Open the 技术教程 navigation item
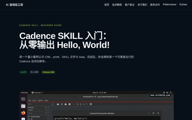Image resolution: width=192 pixels, height=120 pixels. pyautogui.click(x=117, y=5)
